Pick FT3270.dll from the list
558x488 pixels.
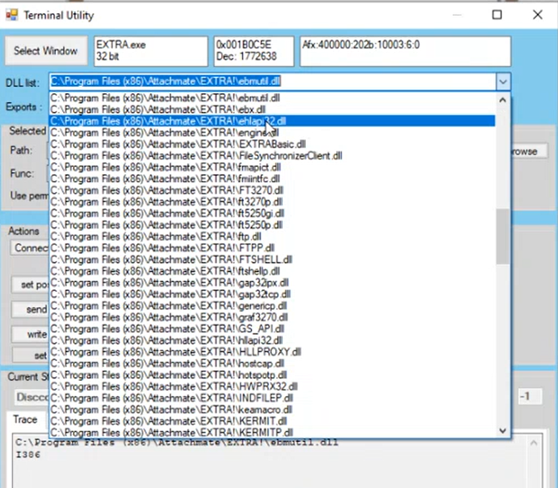click(272, 190)
